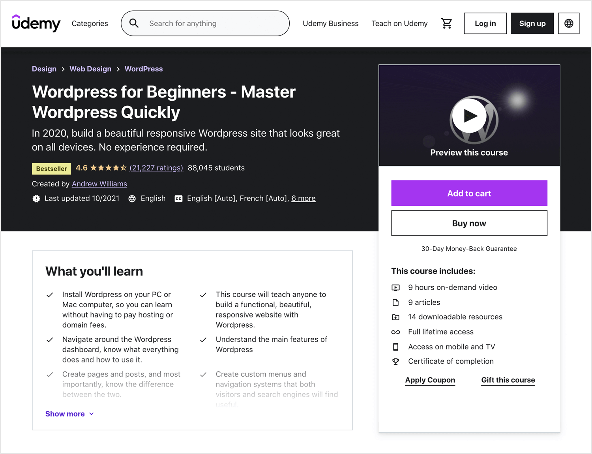Click the infinity lifetime access icon
Viewport: 592px width, 454px height.
click(395, 332)
